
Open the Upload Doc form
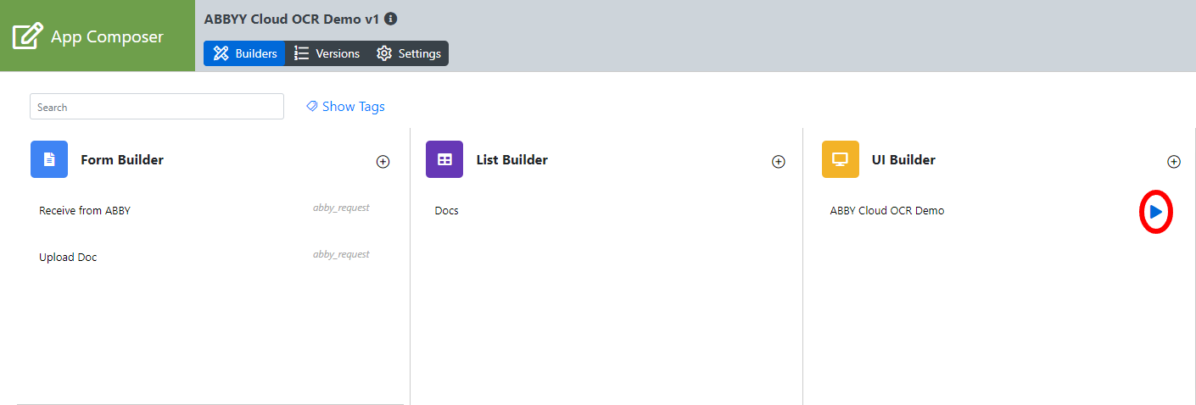68,257
